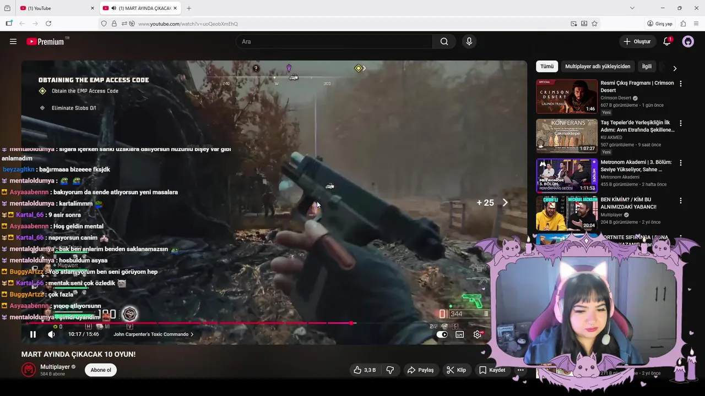
Task: Open more actions for Metronom Akademi video
Action: tap(681, 163)
